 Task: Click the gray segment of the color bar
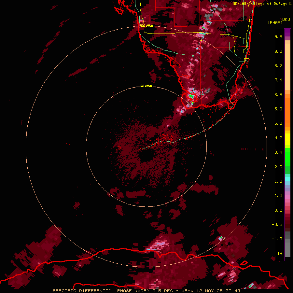(x=287, y=245)
